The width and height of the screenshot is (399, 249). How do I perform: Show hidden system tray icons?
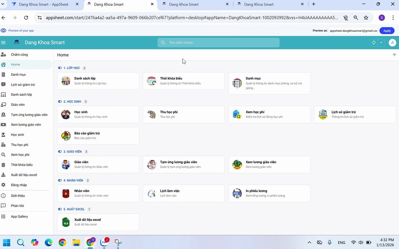pos(309,242)
